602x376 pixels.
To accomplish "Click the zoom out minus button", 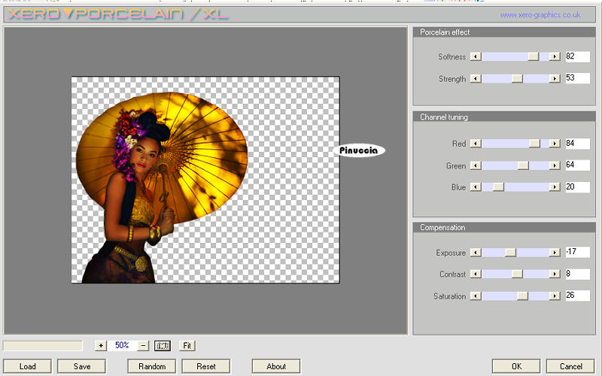I will pos(143,346).
